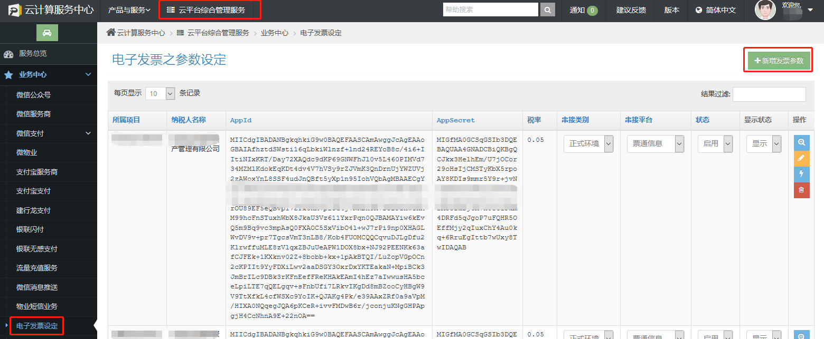Click the 新增发票参数 button
This screenshot has height=339, width=824.
pyautogui.click(x=778, y=60)
